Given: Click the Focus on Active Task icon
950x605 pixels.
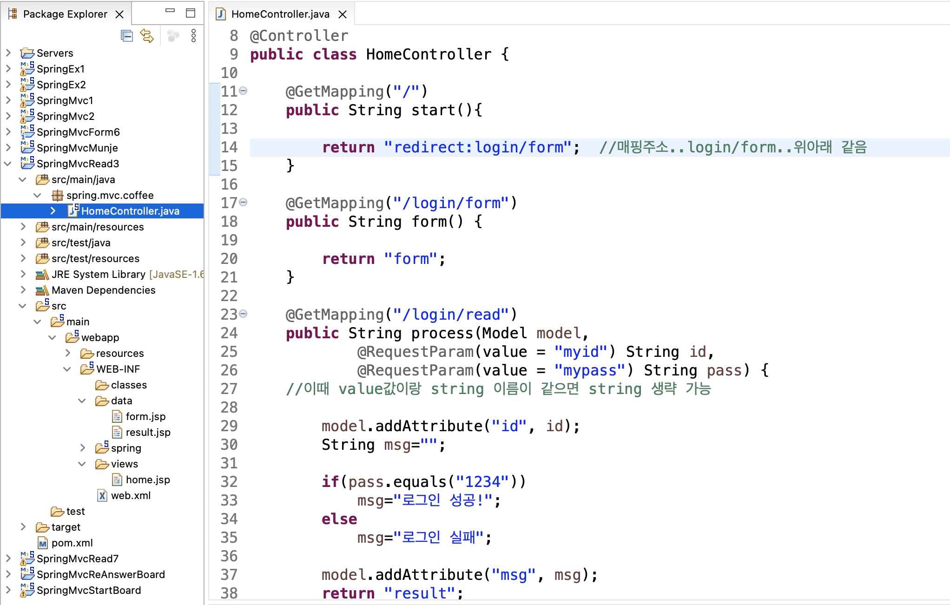Looking at the screenshot, I should (173, 36).
